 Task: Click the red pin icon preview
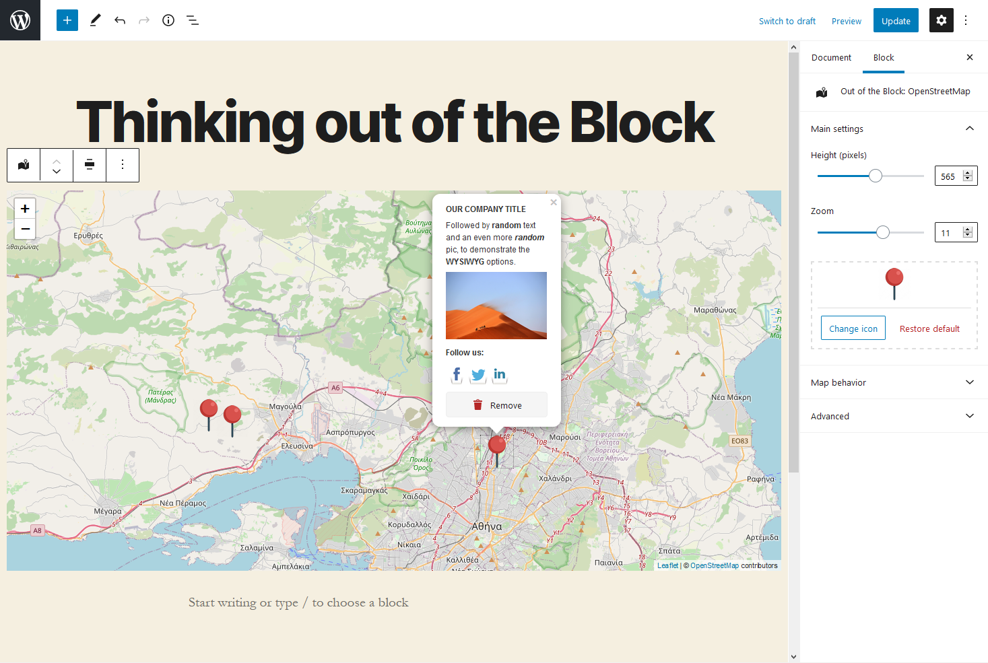[894, 284]
